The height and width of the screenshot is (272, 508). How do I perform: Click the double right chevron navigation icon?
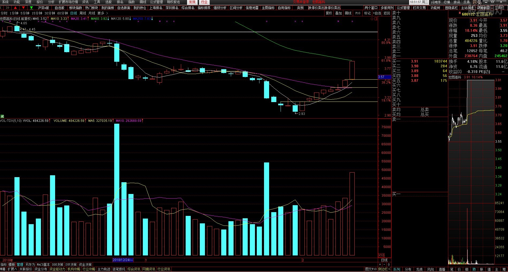tap(7, 8)
